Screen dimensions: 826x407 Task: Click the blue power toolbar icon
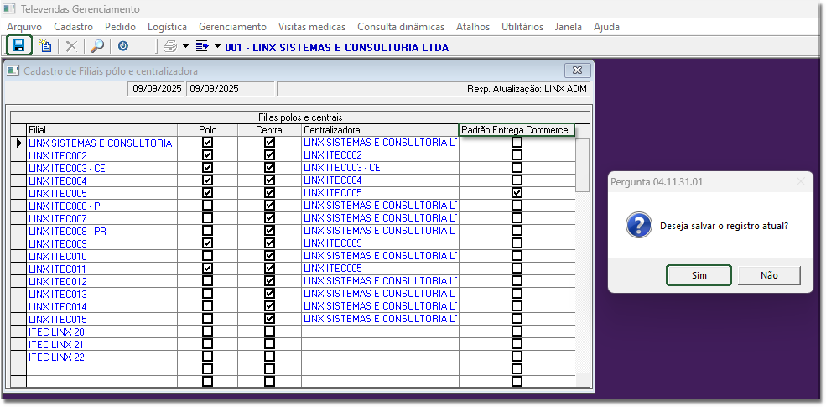tap(122, 46)
